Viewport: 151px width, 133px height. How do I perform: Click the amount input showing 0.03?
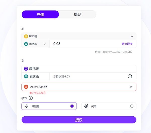[x=83, y=44]
